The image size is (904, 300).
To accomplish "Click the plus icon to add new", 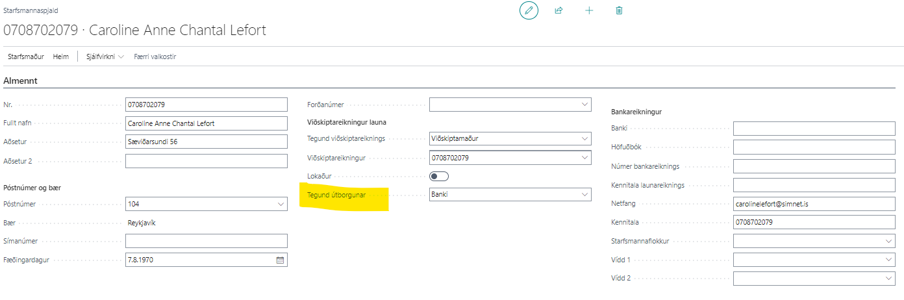I will point(589,10).
